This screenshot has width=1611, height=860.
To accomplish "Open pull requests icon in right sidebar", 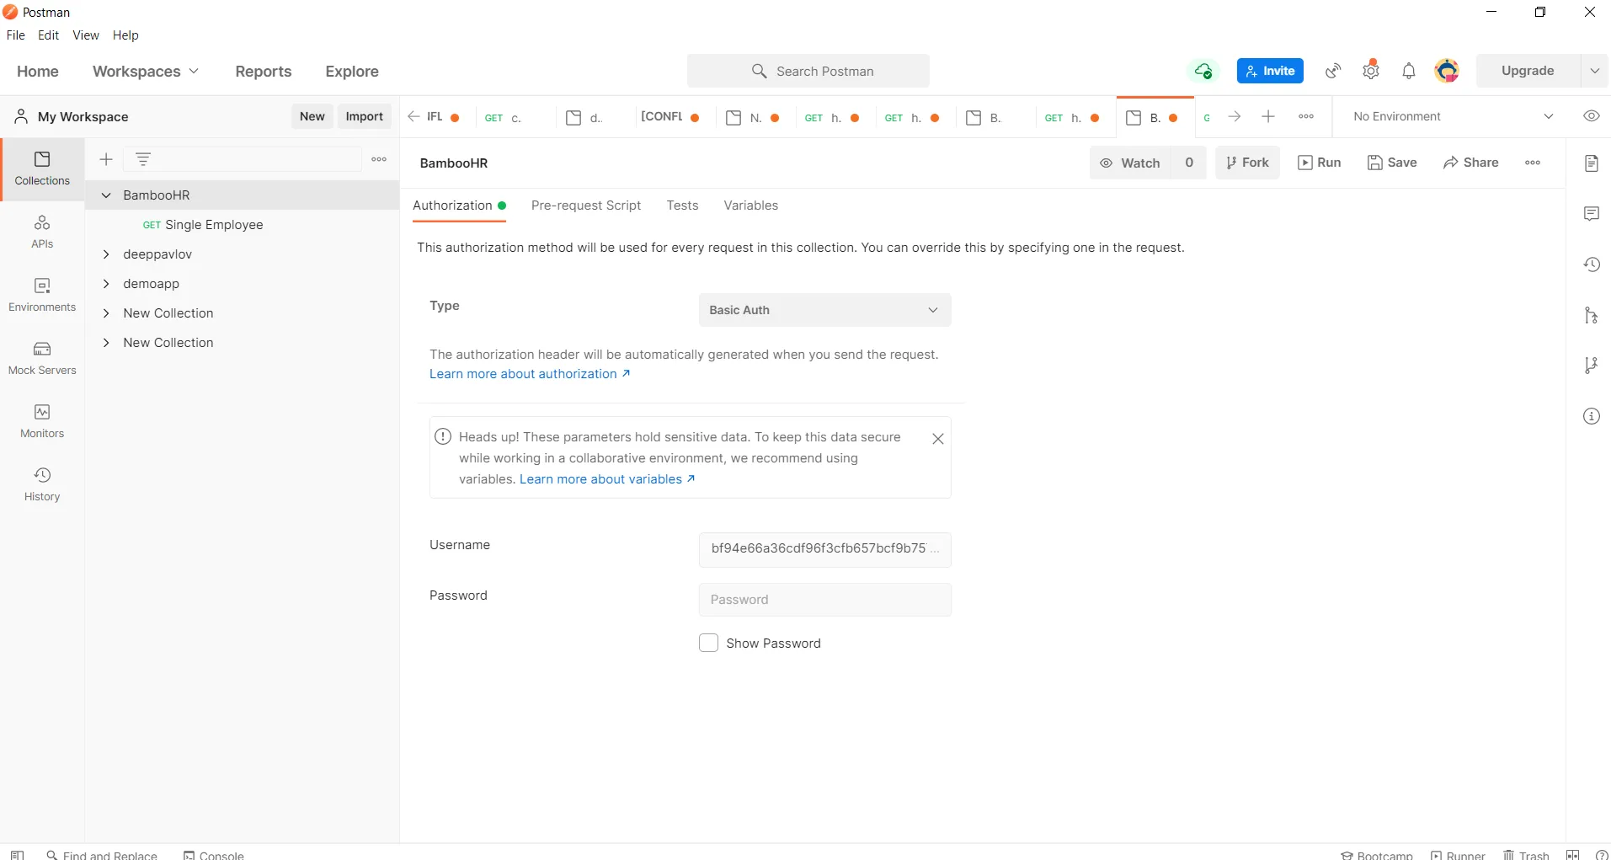I will (1592, 315).
